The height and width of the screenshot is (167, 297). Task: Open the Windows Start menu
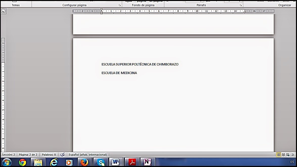tap(7, 162)
